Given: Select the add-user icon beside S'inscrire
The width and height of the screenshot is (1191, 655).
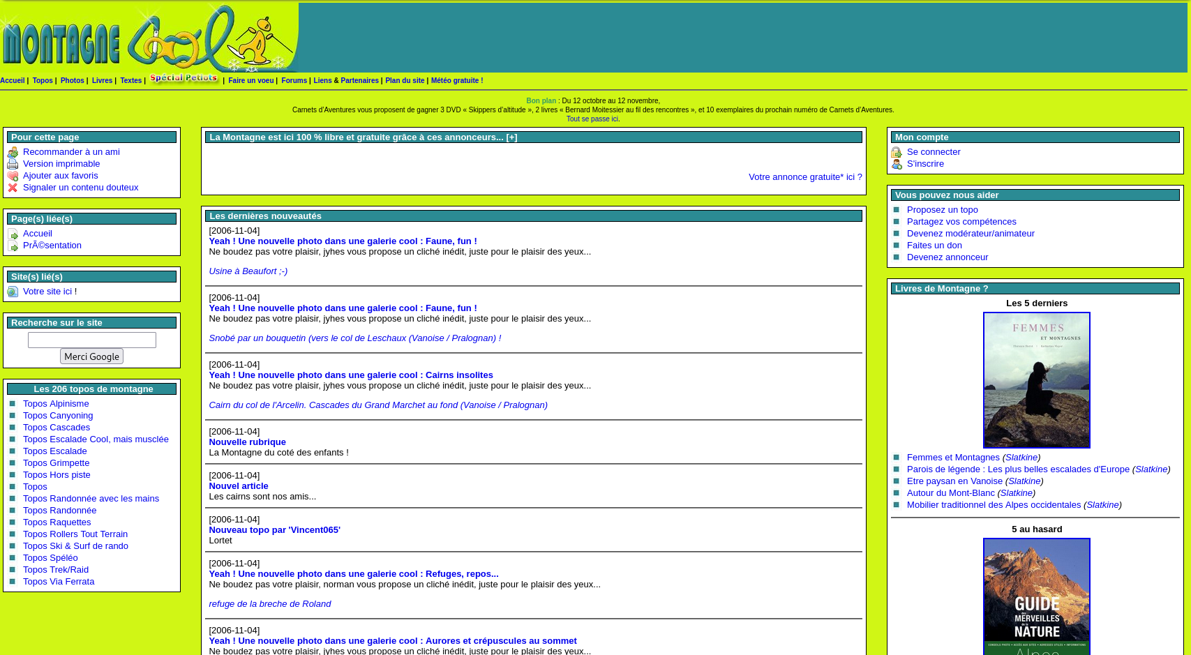Looking at the screenshot, I should pyautogui.click(x=897, y=164).
